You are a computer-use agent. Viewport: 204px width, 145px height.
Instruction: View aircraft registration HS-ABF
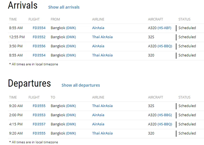tap(164, 28)
